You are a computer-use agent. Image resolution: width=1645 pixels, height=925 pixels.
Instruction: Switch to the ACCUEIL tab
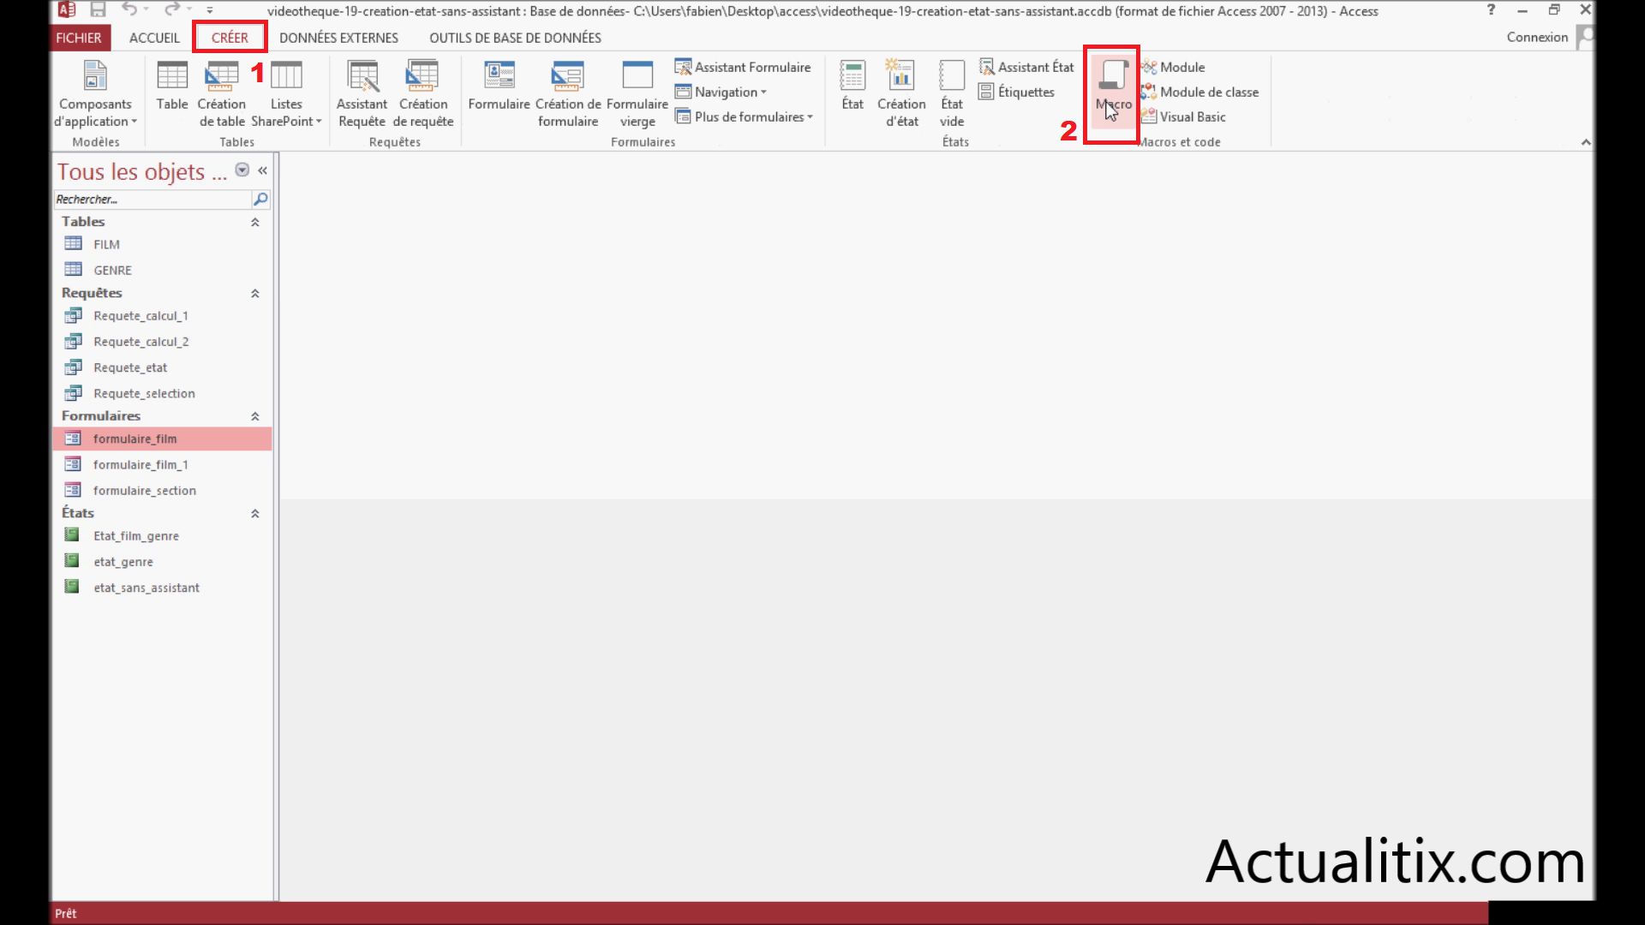click(154, 38)
